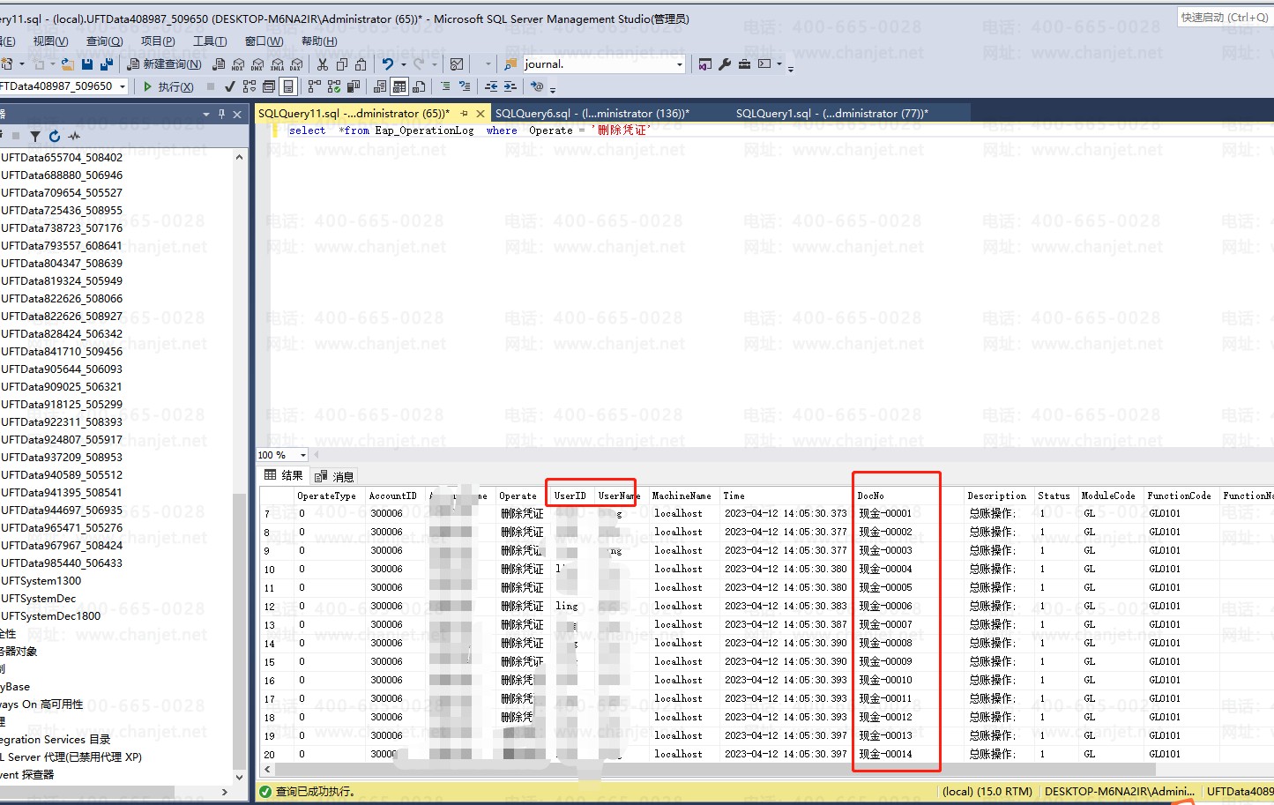Open the 工具(T) menu

point(209,41)
